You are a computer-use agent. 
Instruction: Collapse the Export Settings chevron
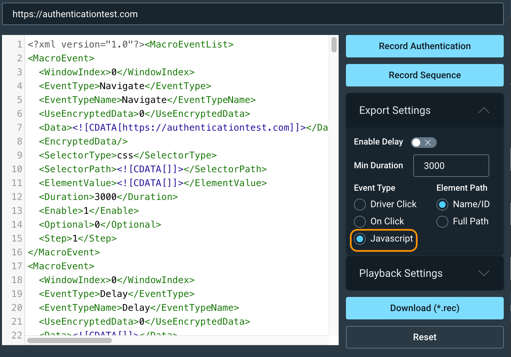point(484,110)
